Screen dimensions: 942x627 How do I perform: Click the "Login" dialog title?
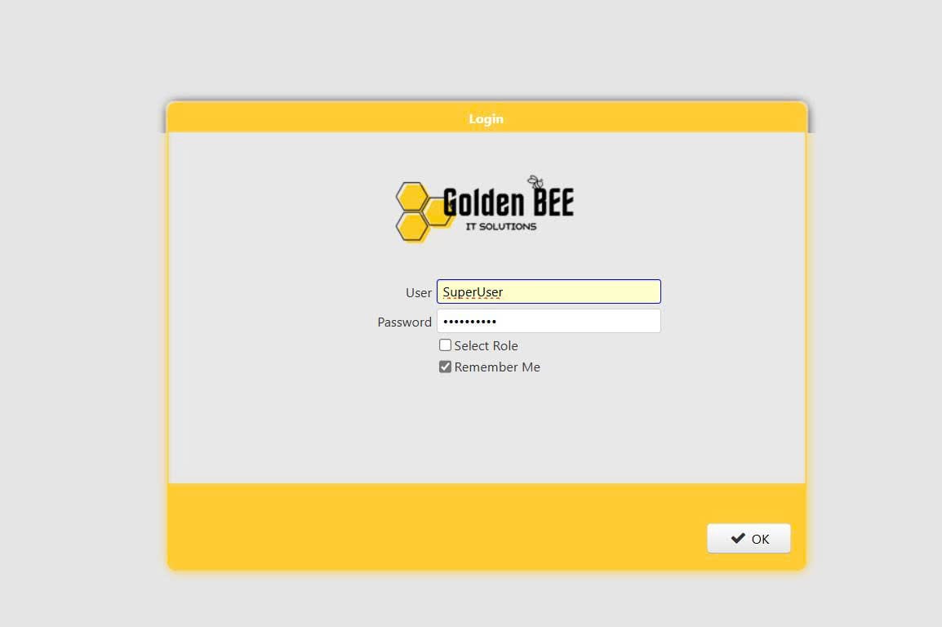pos(486,119)
